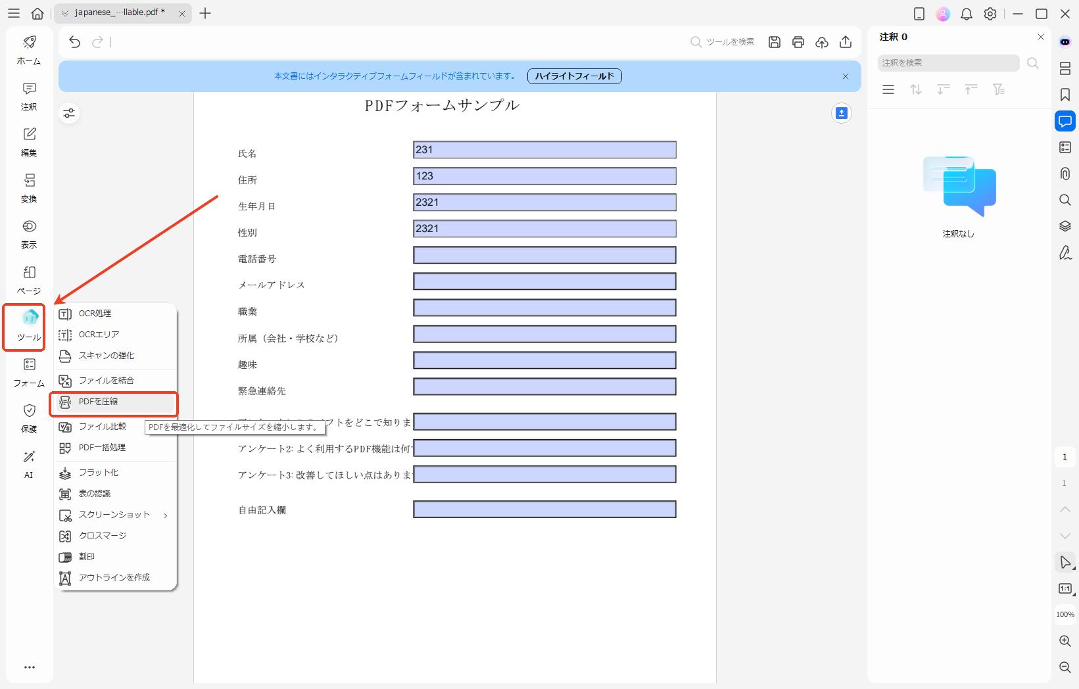Expand the annotation panel view options
This screenshot has height=689, width=1079.
pyautogui.click(x=888, y=89)
